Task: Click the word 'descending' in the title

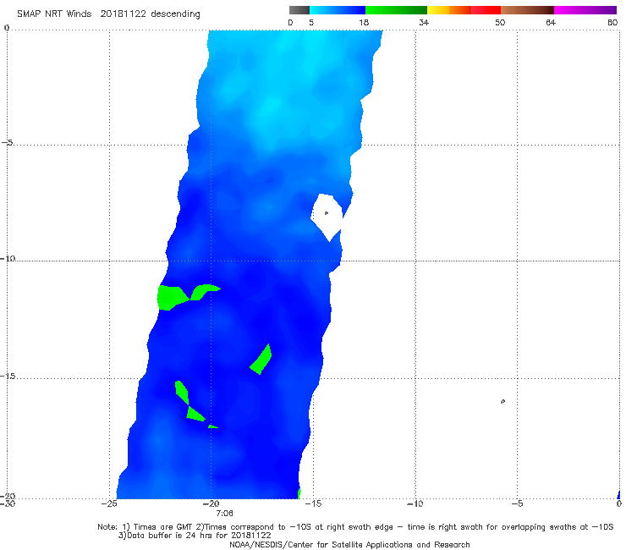Action: point(175,14)
